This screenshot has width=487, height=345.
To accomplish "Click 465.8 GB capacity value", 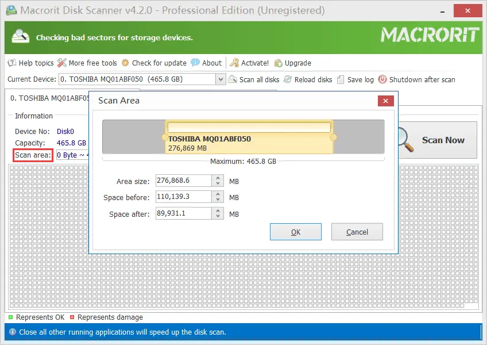I will tap(71, 143).
